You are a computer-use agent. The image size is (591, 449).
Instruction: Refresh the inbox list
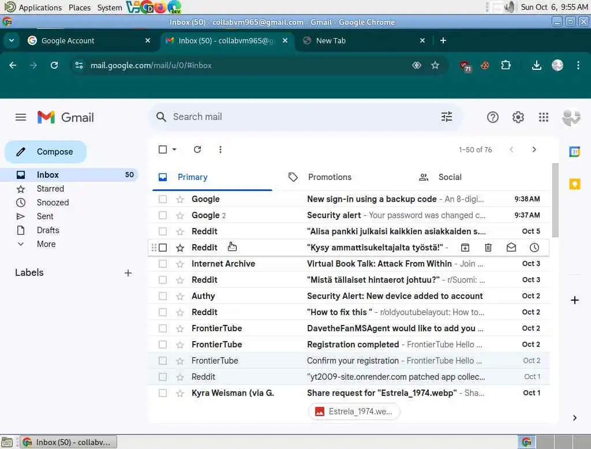[197, 149]
